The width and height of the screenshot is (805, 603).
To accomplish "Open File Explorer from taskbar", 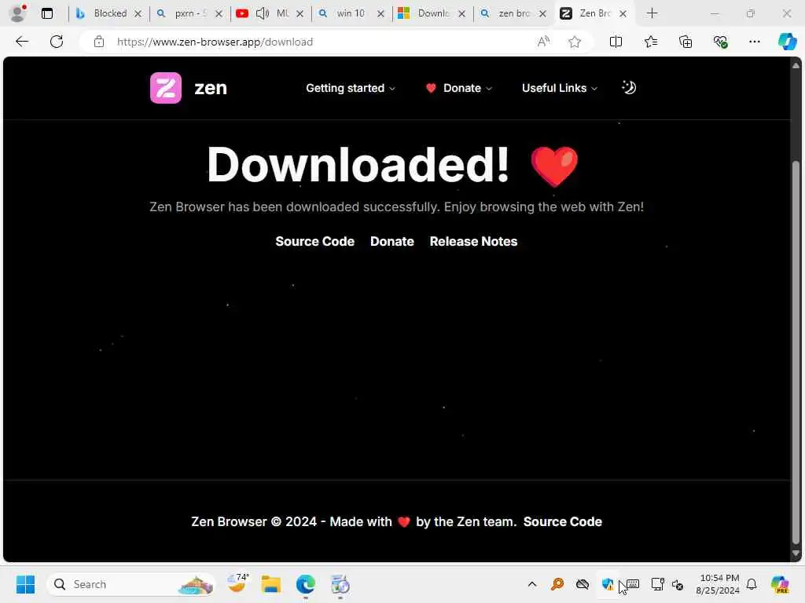I will click(271, 584).
